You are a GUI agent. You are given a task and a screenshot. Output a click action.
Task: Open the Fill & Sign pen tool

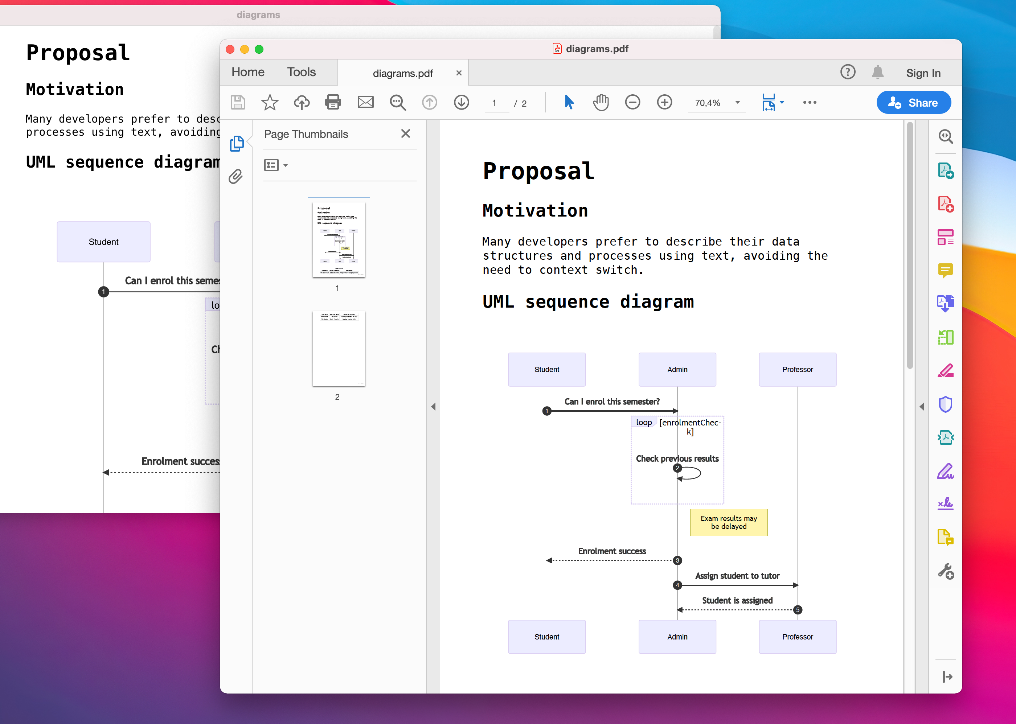tap(945, 471)
